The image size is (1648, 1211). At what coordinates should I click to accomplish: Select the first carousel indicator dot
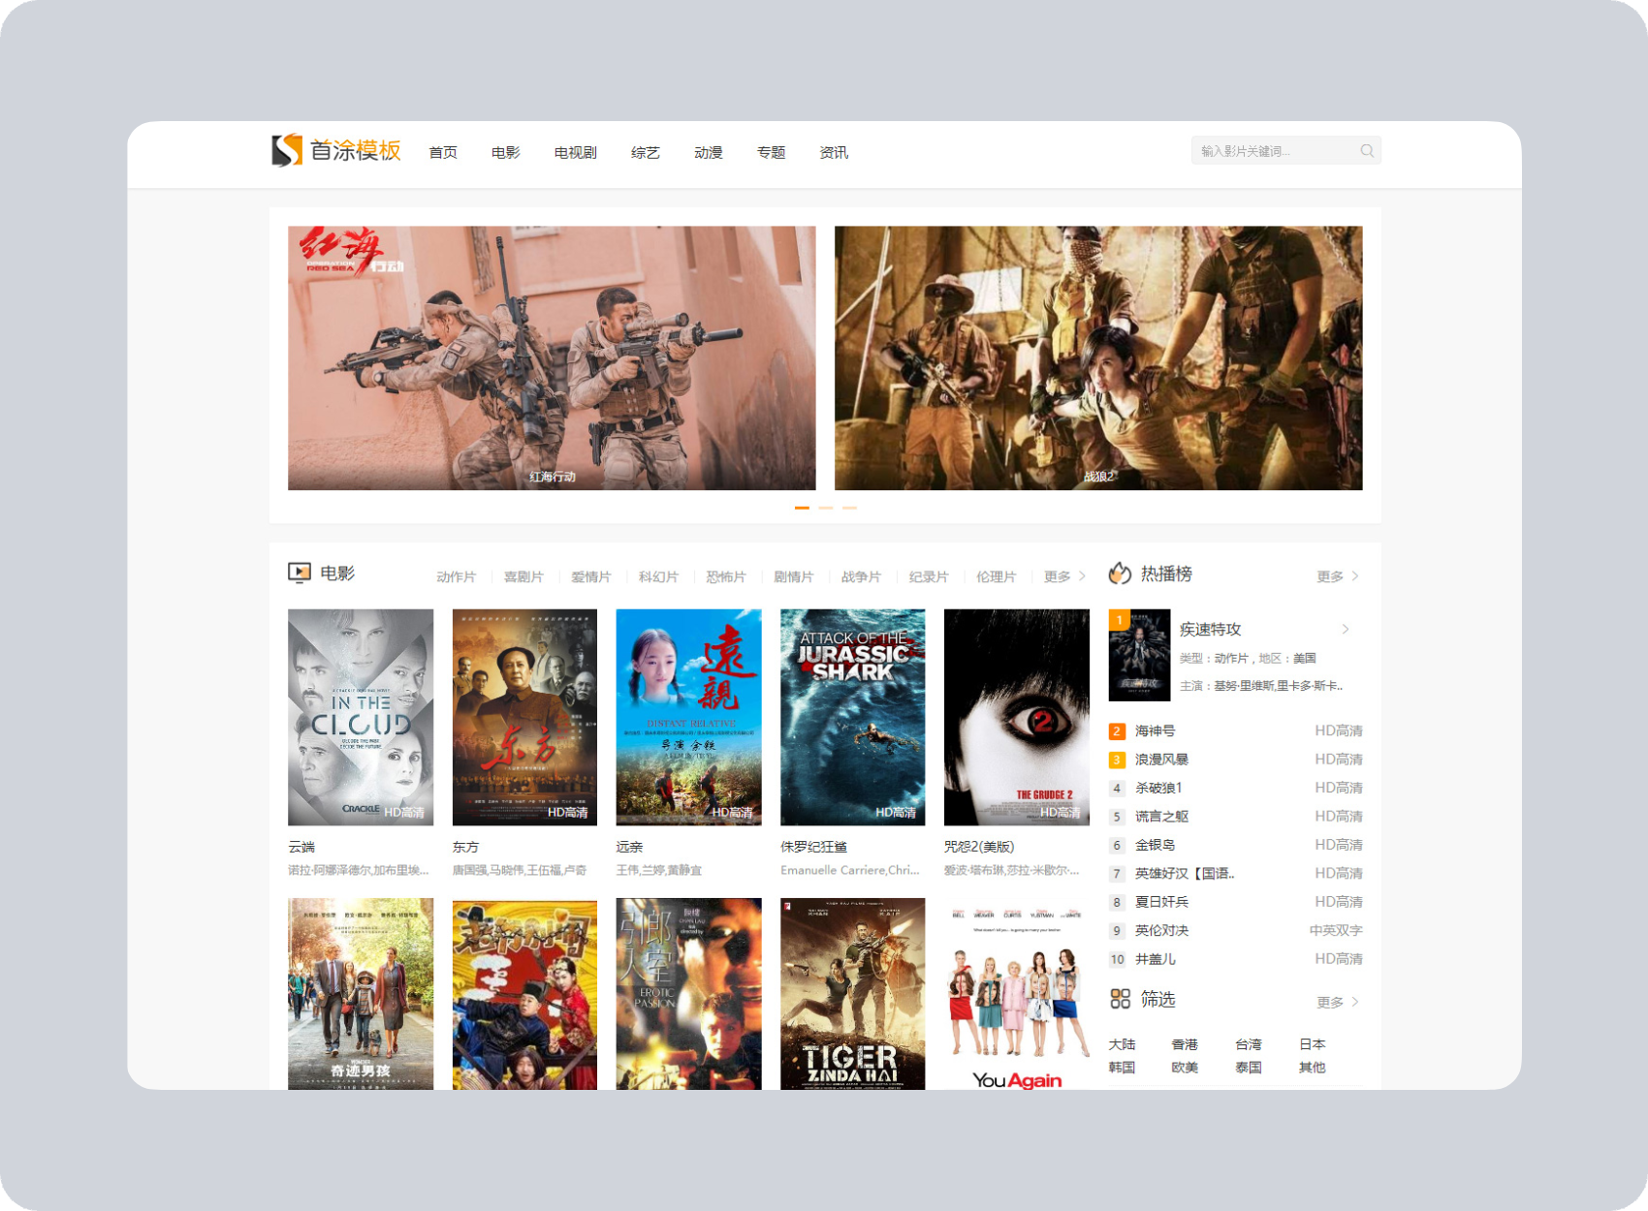(x=802, y=508)
